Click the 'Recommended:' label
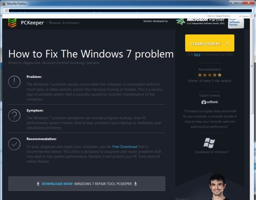This screenshot has width=256, height=200. pos(210,69)
